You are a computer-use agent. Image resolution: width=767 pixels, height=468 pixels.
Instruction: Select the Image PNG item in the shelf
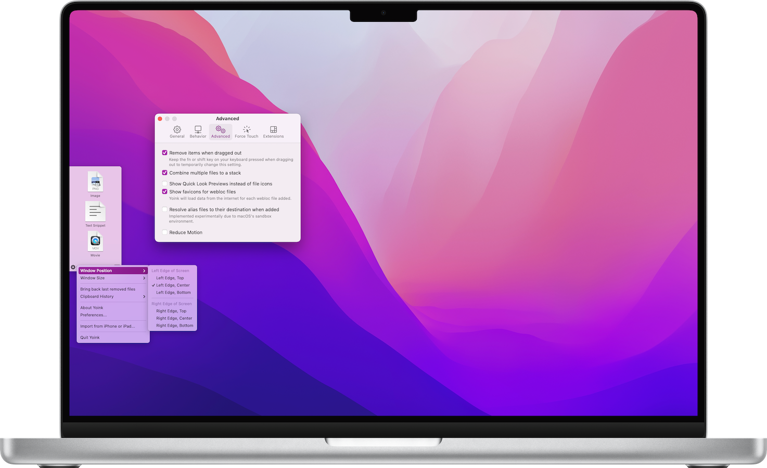(95, 183)
